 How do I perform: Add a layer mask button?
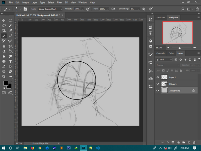pos(173,143)
